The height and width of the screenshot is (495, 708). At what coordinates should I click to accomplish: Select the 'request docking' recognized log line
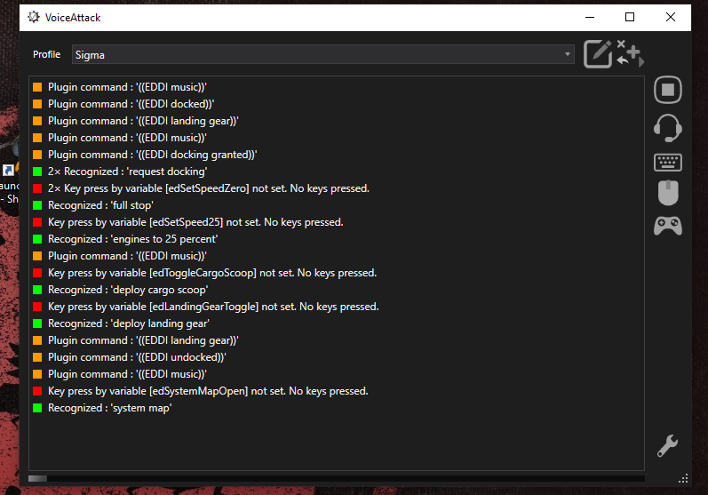coord(127,172)
